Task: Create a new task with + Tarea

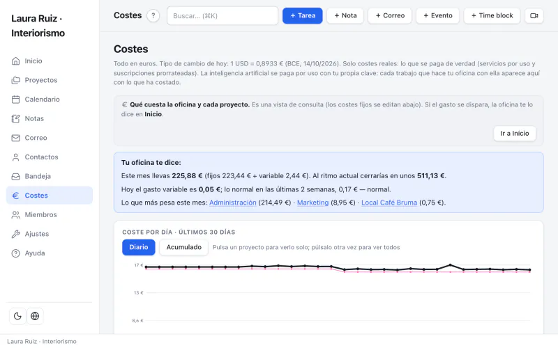Action: point(303,15)
